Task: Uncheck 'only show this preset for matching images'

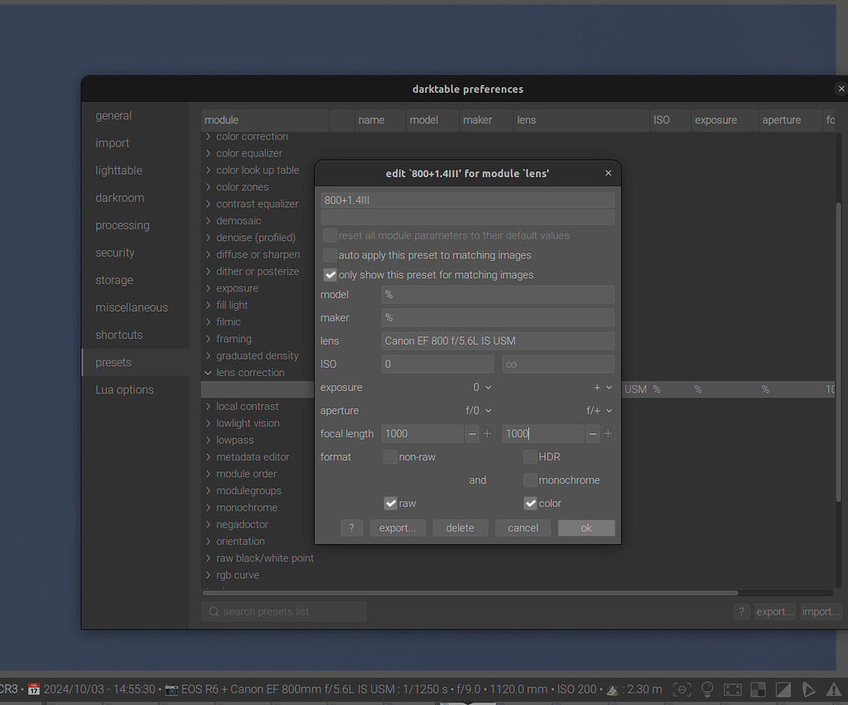Action: point(330,274)
